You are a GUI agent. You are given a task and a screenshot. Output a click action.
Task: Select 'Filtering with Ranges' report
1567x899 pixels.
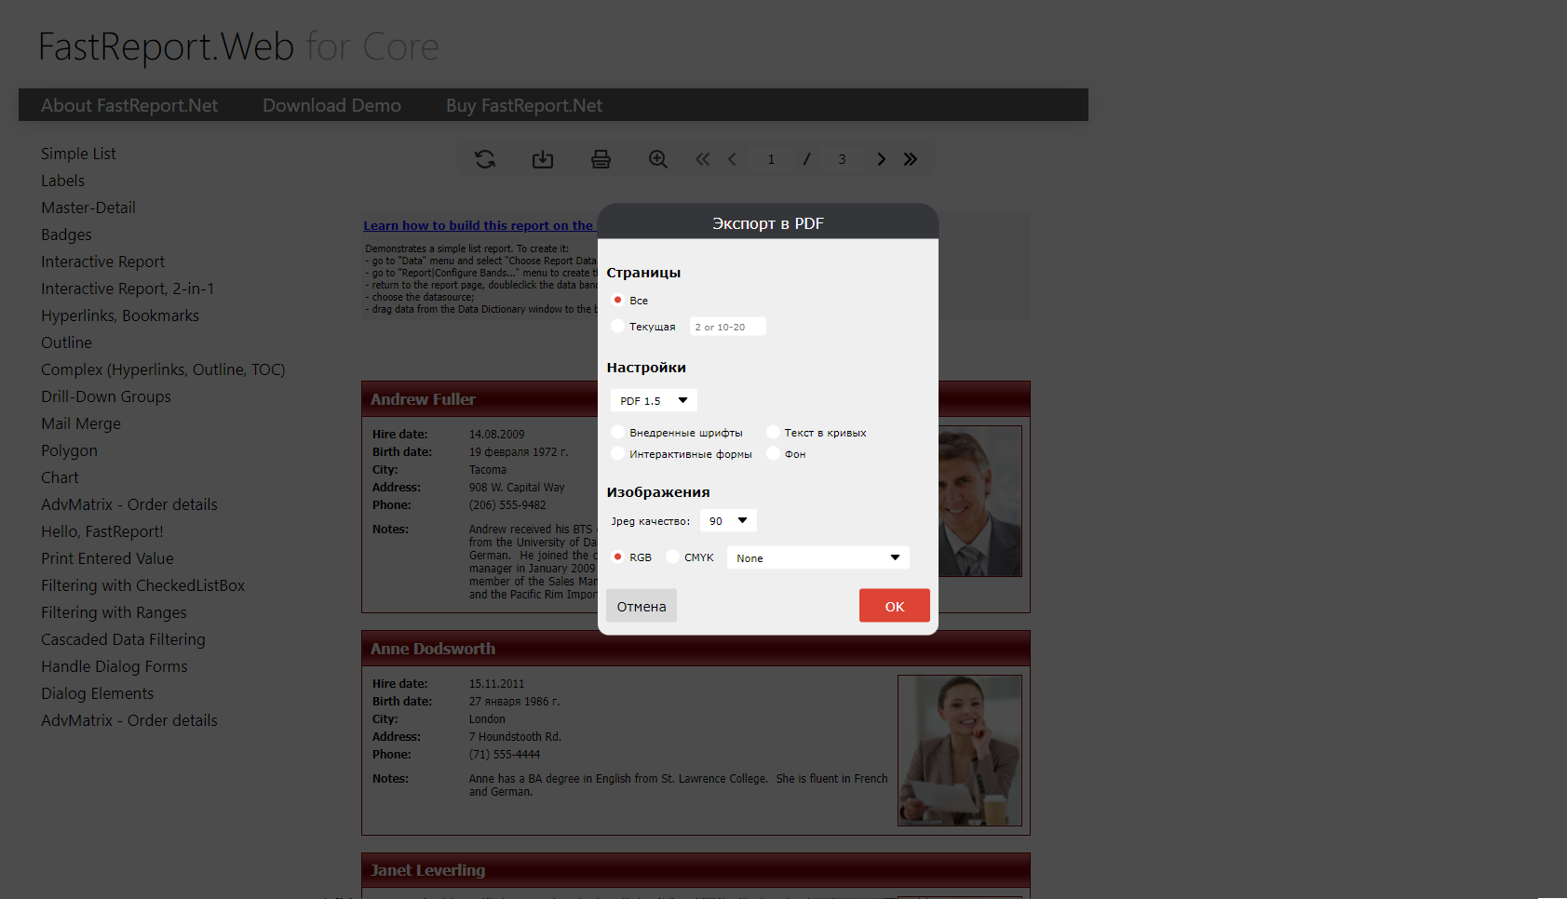114,612
